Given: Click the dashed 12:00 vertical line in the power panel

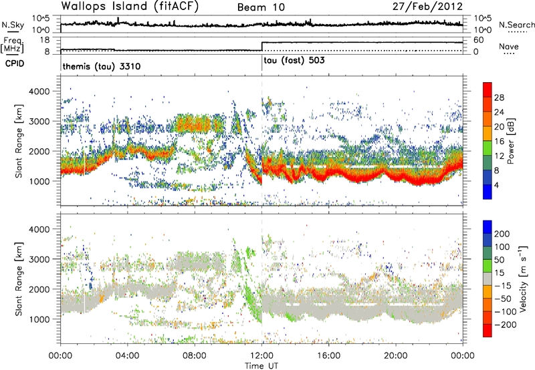Looking at the screenshot, I should 261,141.
